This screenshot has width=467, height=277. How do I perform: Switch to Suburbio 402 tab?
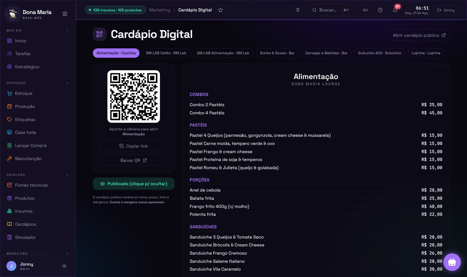pos(379,53)
